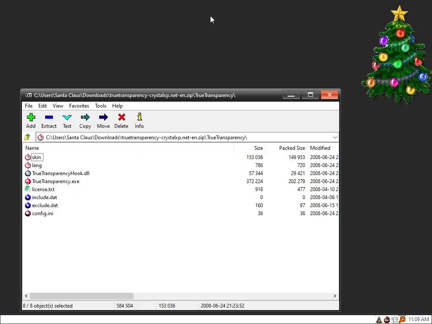Screen dimensions: 432x324
Task: Open the Edit menu
Action: click(43, 106)
